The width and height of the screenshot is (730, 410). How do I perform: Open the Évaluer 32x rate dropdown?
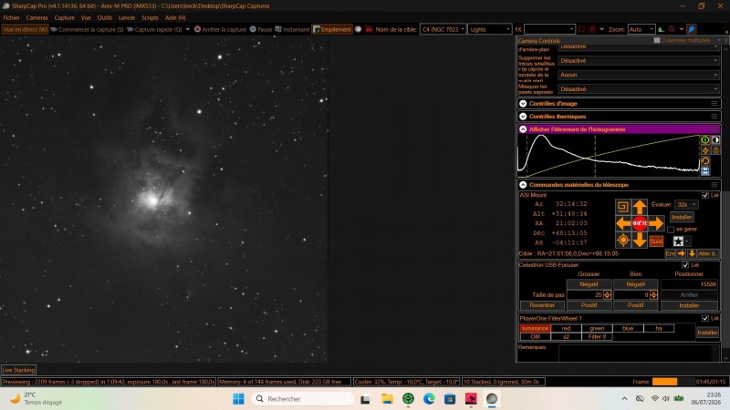pos(687,204)
